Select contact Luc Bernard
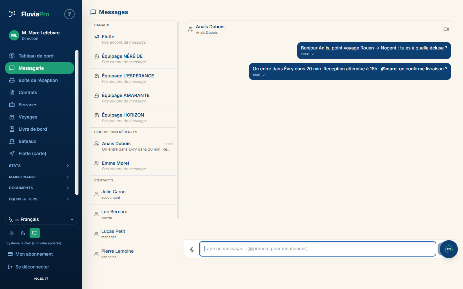Viewport: 463px width, 289px height. tap(133, 214)
